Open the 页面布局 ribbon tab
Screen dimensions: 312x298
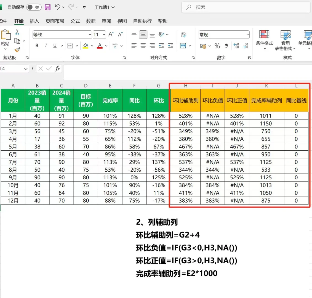(55, 21)
